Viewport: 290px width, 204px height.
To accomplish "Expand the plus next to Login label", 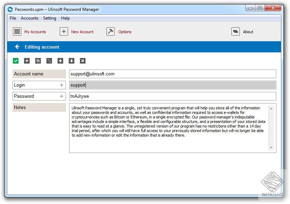I will [x=61, y=85].
